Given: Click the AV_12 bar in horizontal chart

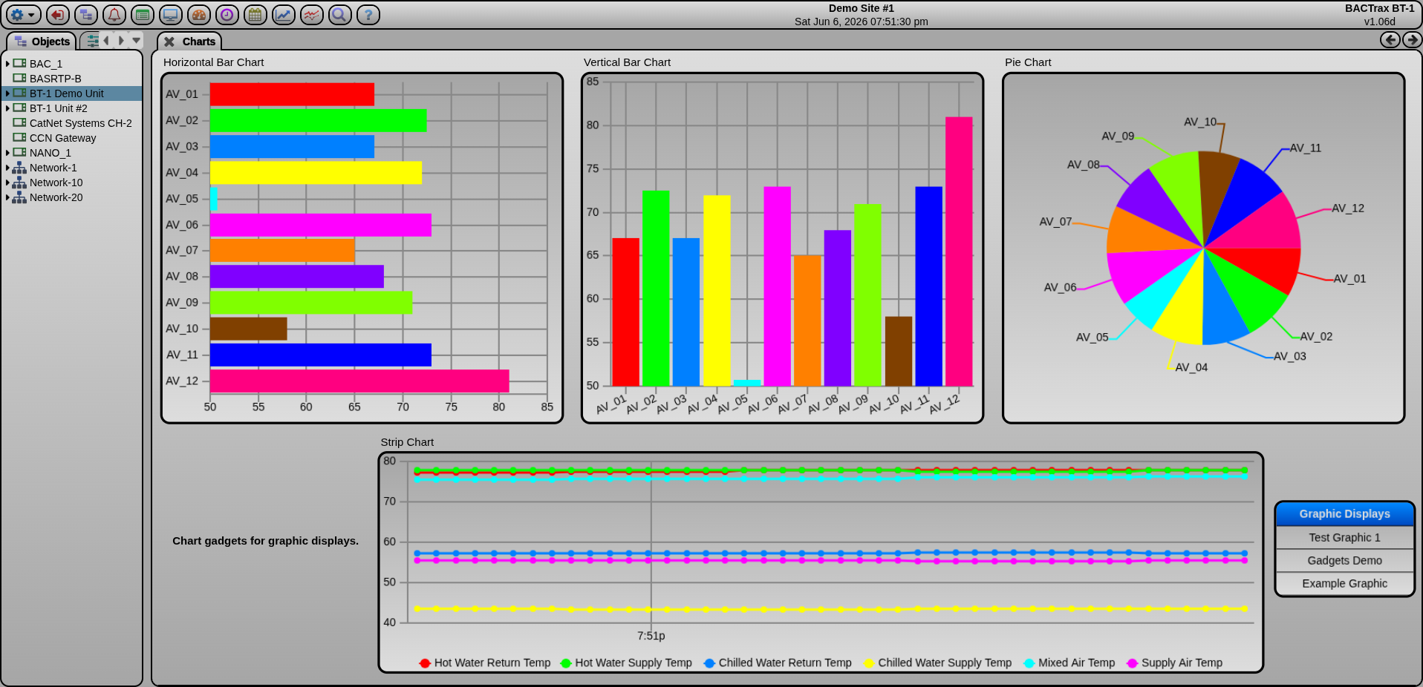Looking at the screenshot, I should tap(359, 381).
